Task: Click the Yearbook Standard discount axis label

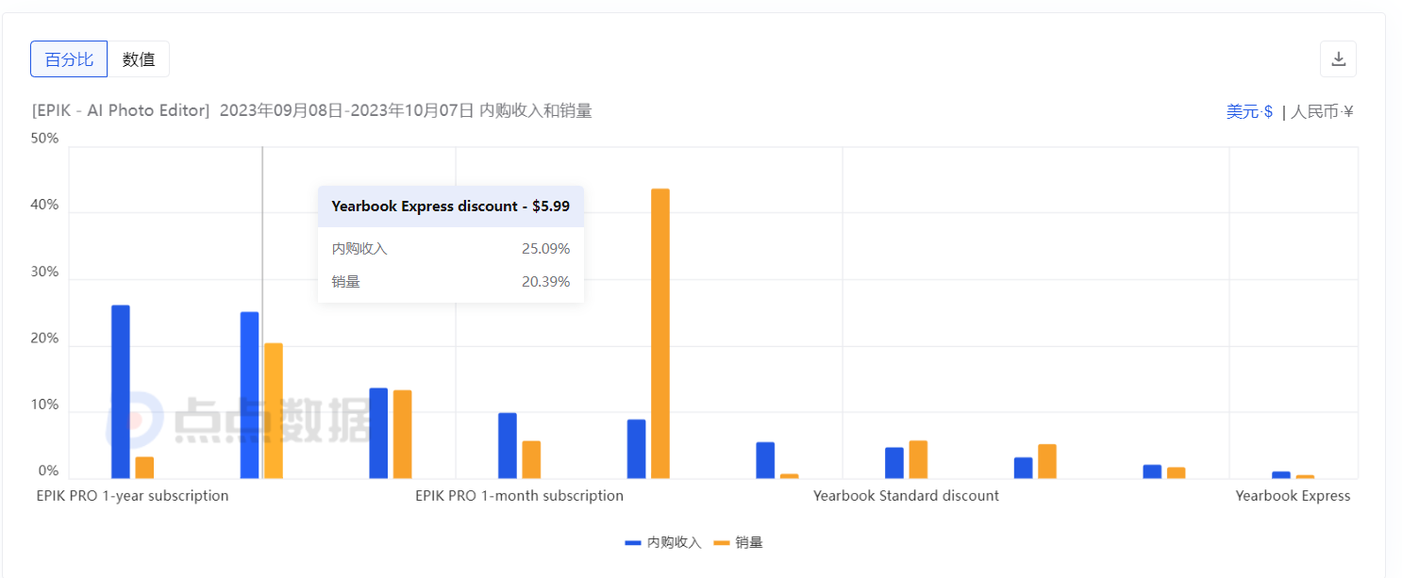Action: coord(907,495)
